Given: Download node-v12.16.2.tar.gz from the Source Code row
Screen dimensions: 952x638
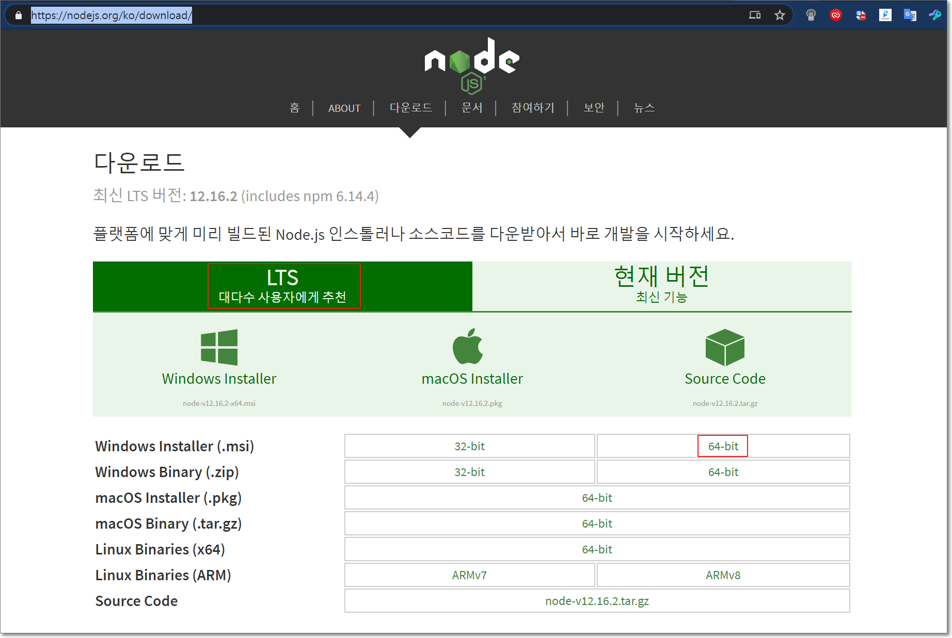Looking at the screenshot, I should [597, 601].
